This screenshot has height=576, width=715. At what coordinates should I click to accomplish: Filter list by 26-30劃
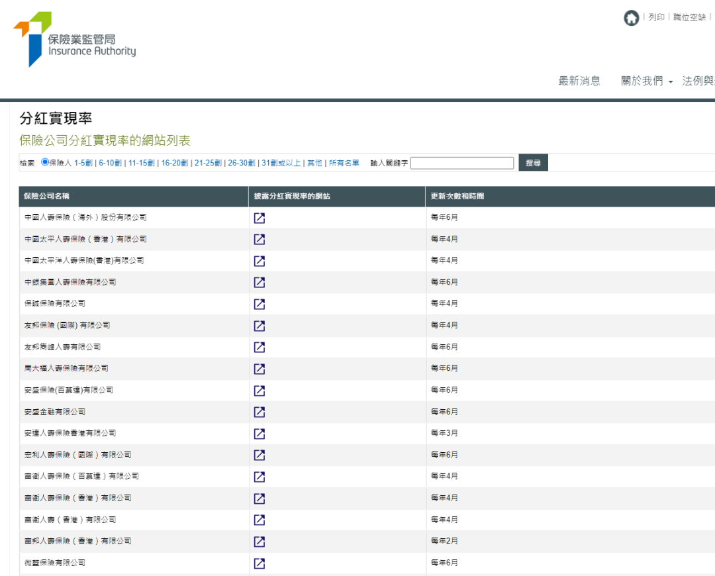coord(241,164)
